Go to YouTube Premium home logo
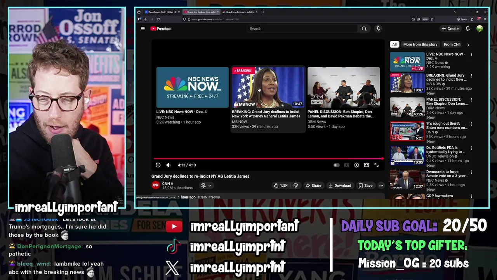Viewport: 497px width, 280px height. 161,29
